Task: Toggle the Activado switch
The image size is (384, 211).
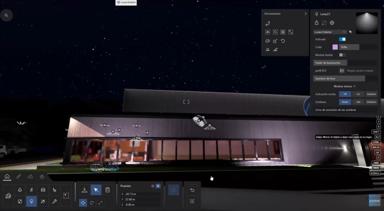Action: tap(342, 39)
